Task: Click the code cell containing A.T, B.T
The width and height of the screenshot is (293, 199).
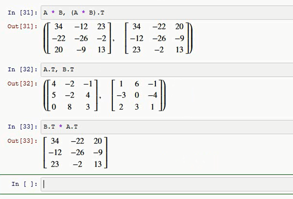Action: [167, 70]
